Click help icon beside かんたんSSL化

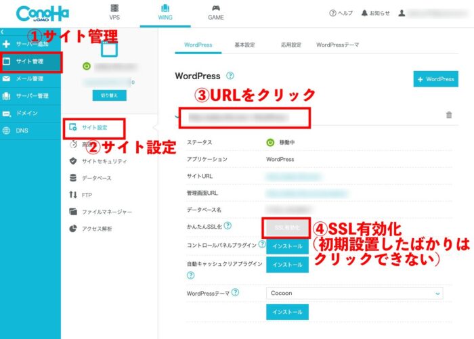pyautogui.click(x=228, y=226)
